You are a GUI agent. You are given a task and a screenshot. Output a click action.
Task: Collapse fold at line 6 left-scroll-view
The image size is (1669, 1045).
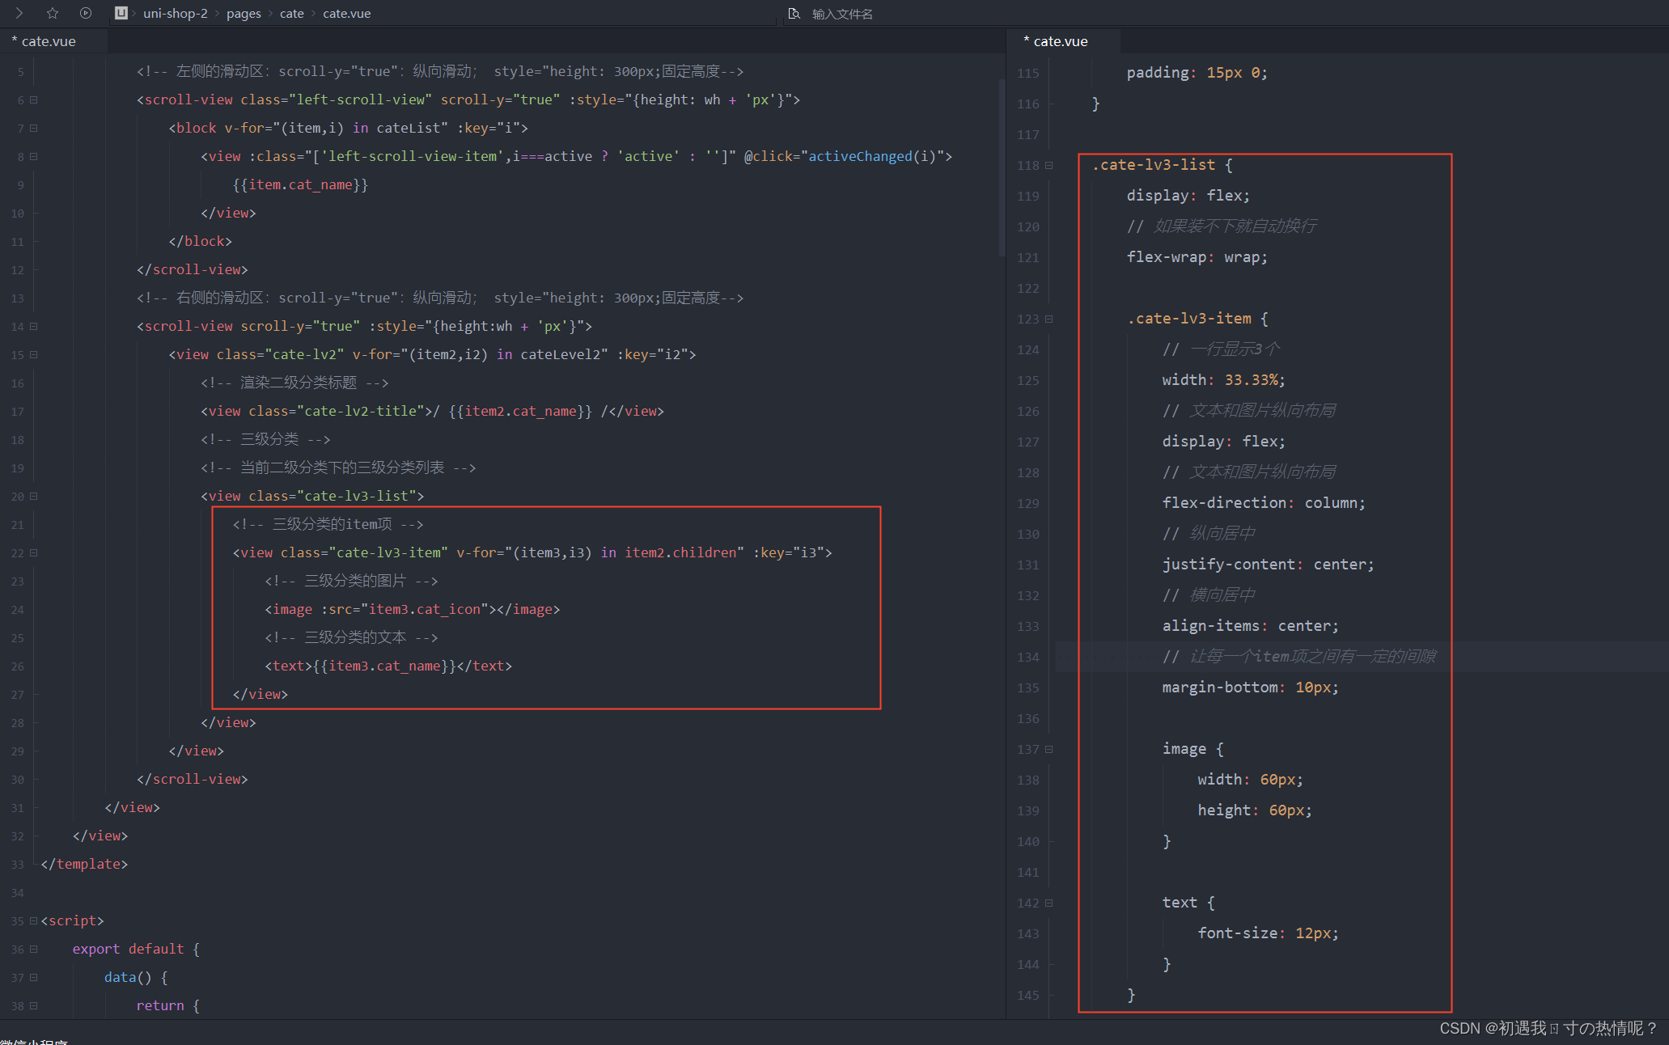(34, 100)
